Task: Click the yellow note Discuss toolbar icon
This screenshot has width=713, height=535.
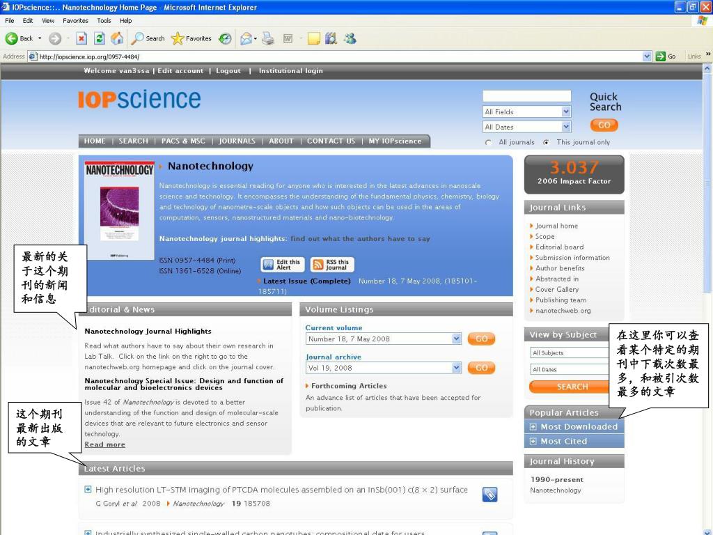Action: click(x=314, y=39)
